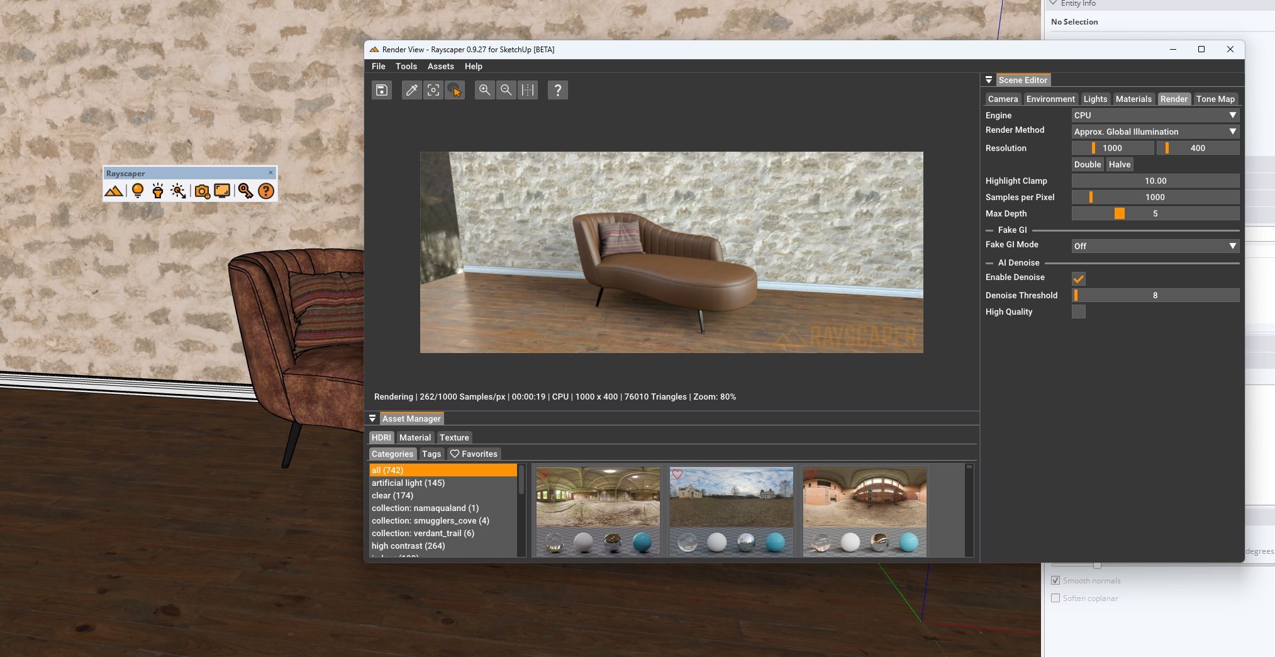The image size is (1275, 657).
Task: Click the light bulb icon in Rayscaper toolbar
Action: click(x=137, y=191)
